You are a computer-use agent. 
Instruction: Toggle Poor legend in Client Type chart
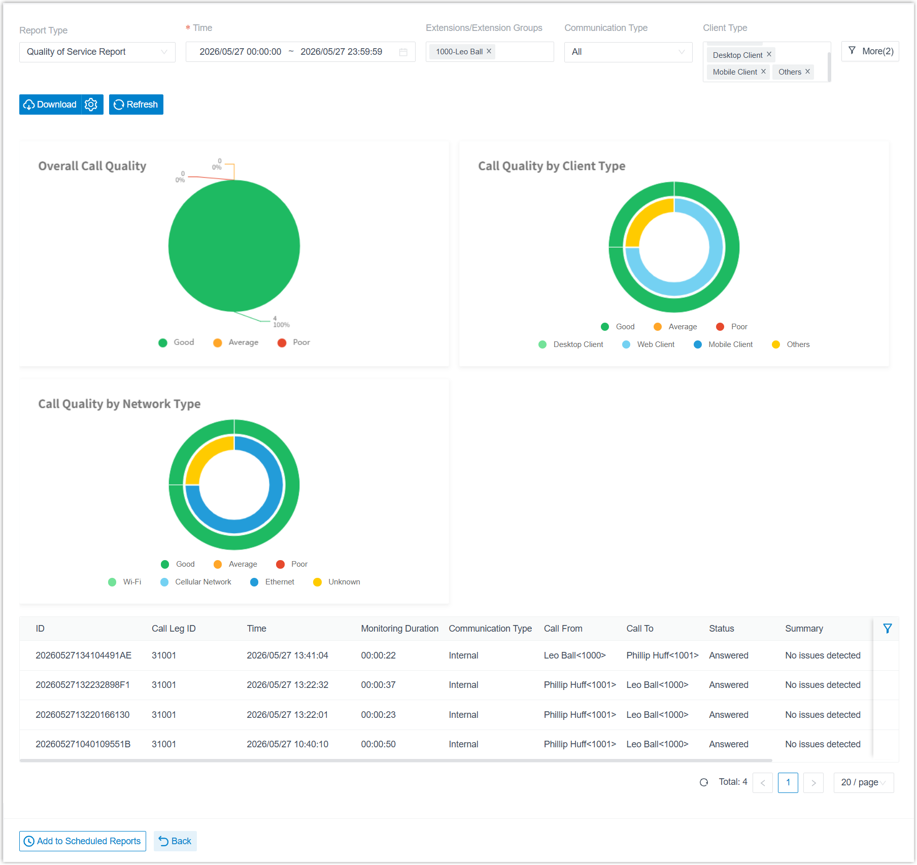pos(732,327)
